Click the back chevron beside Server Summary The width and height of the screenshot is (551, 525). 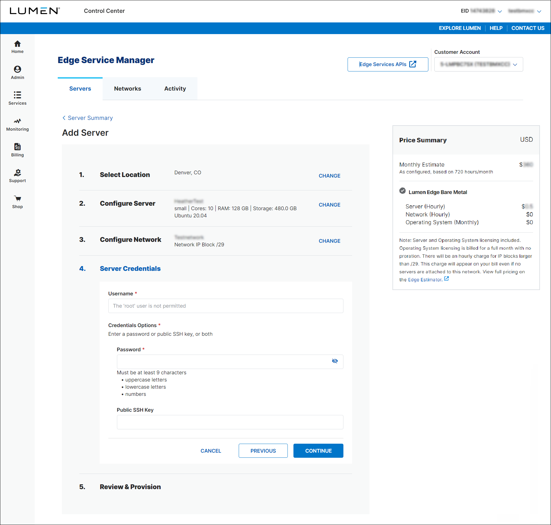click(64, 118)
